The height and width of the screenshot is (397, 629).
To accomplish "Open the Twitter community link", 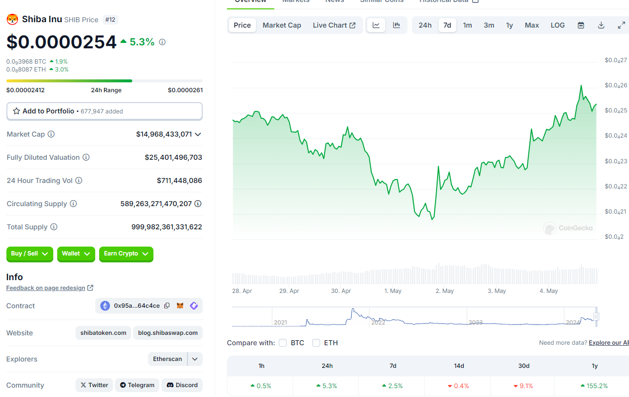I will pyautogui.click(x=94, y=385).
